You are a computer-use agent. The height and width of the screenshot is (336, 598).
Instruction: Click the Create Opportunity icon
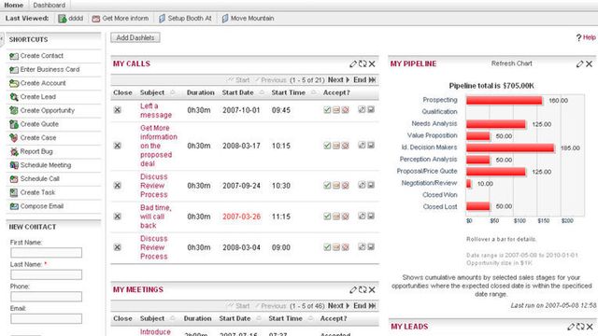click(x=14, y=111)
